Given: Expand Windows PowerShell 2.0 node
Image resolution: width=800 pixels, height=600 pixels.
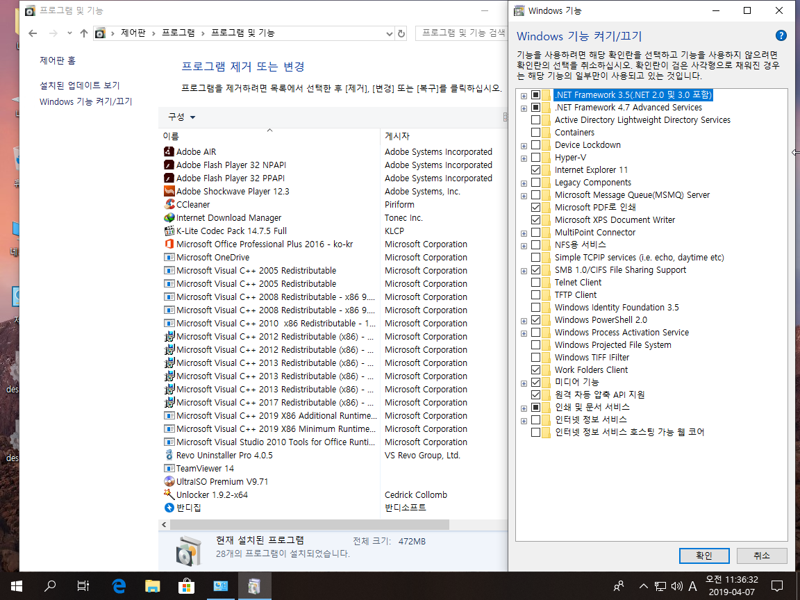Looking at the screenshot, I should (524, 321).
